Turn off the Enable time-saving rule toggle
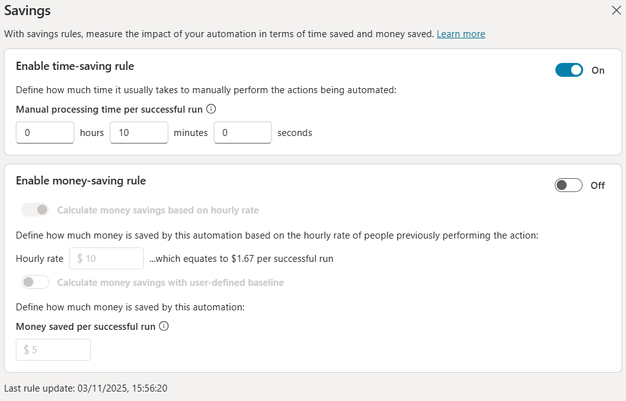This screenshot has height=401, width=626. [569, 70]
